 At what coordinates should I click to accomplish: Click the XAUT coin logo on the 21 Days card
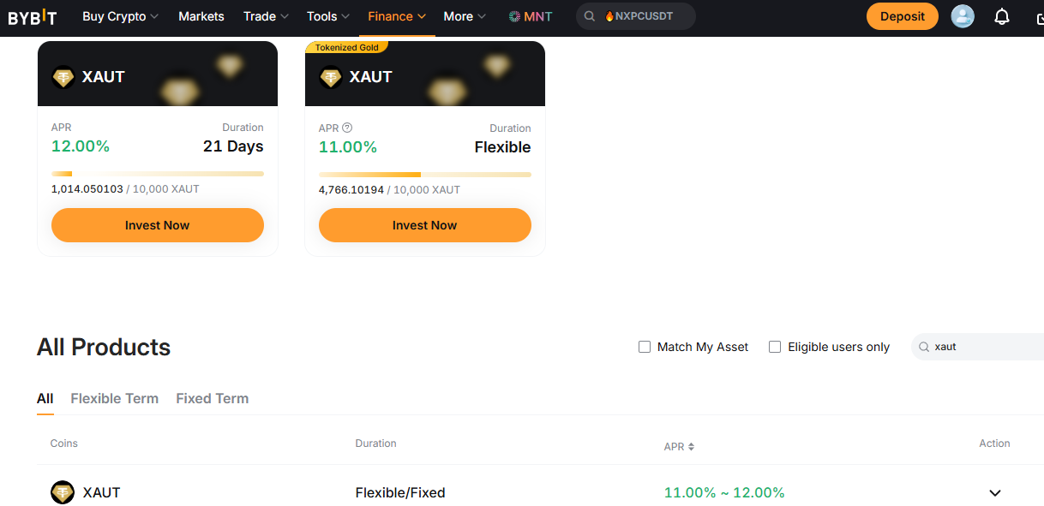pos(63,77)
